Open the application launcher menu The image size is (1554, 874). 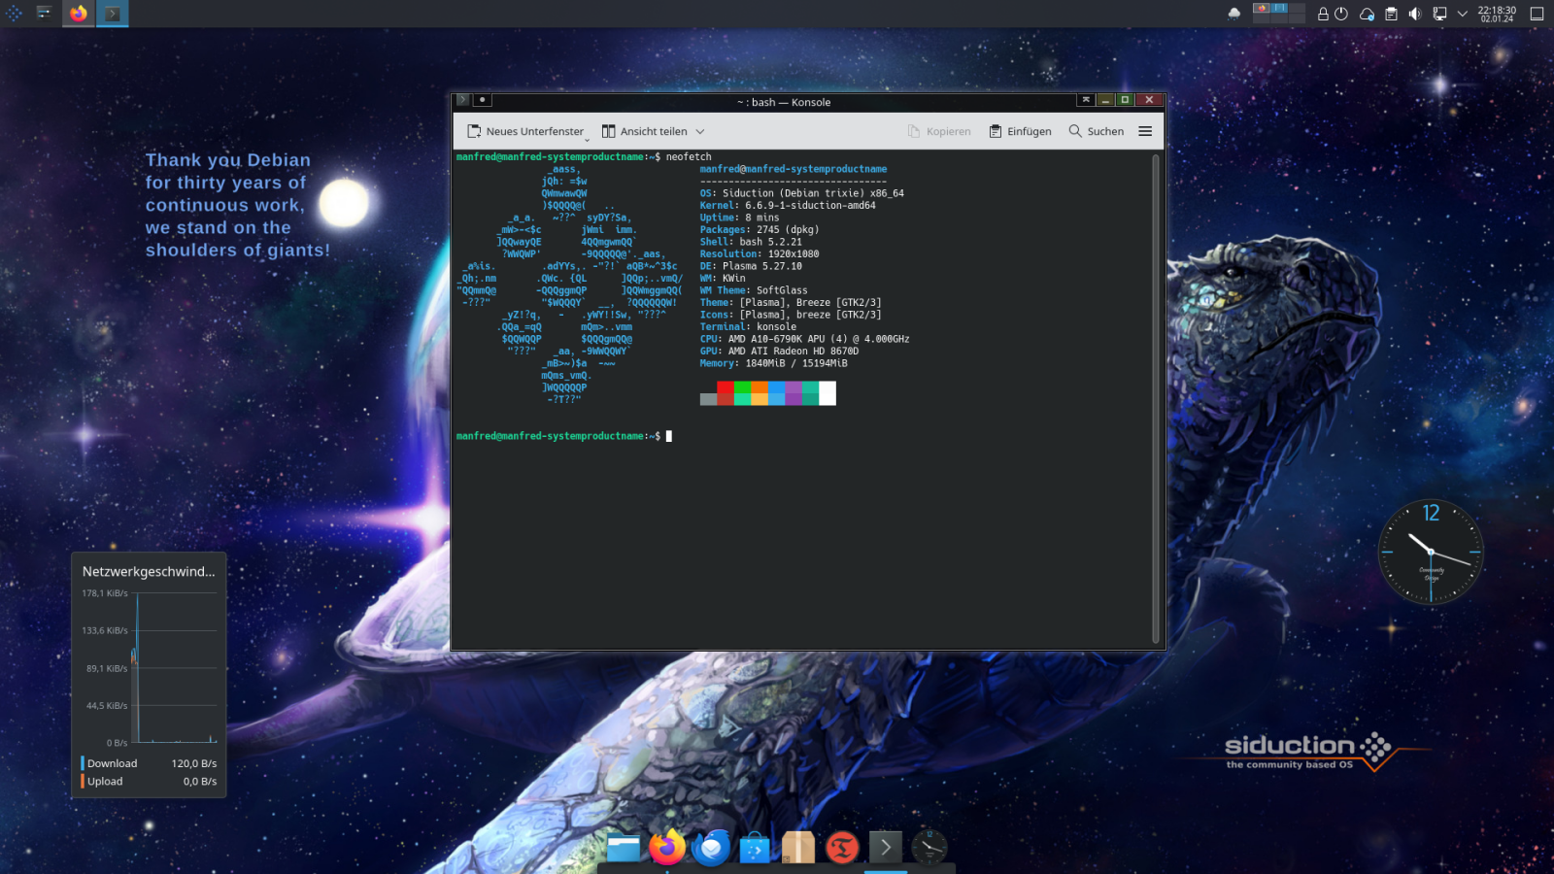coord(15,14)
